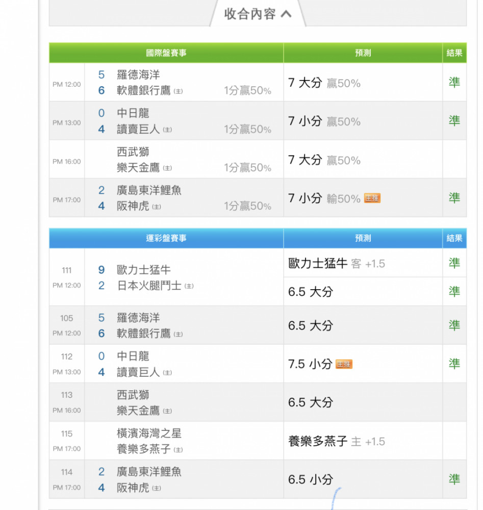The image size is (483, 510).
Task: Select 樂天金鷹 in the 運彩盤 table
Action: (x=138, y=410)
